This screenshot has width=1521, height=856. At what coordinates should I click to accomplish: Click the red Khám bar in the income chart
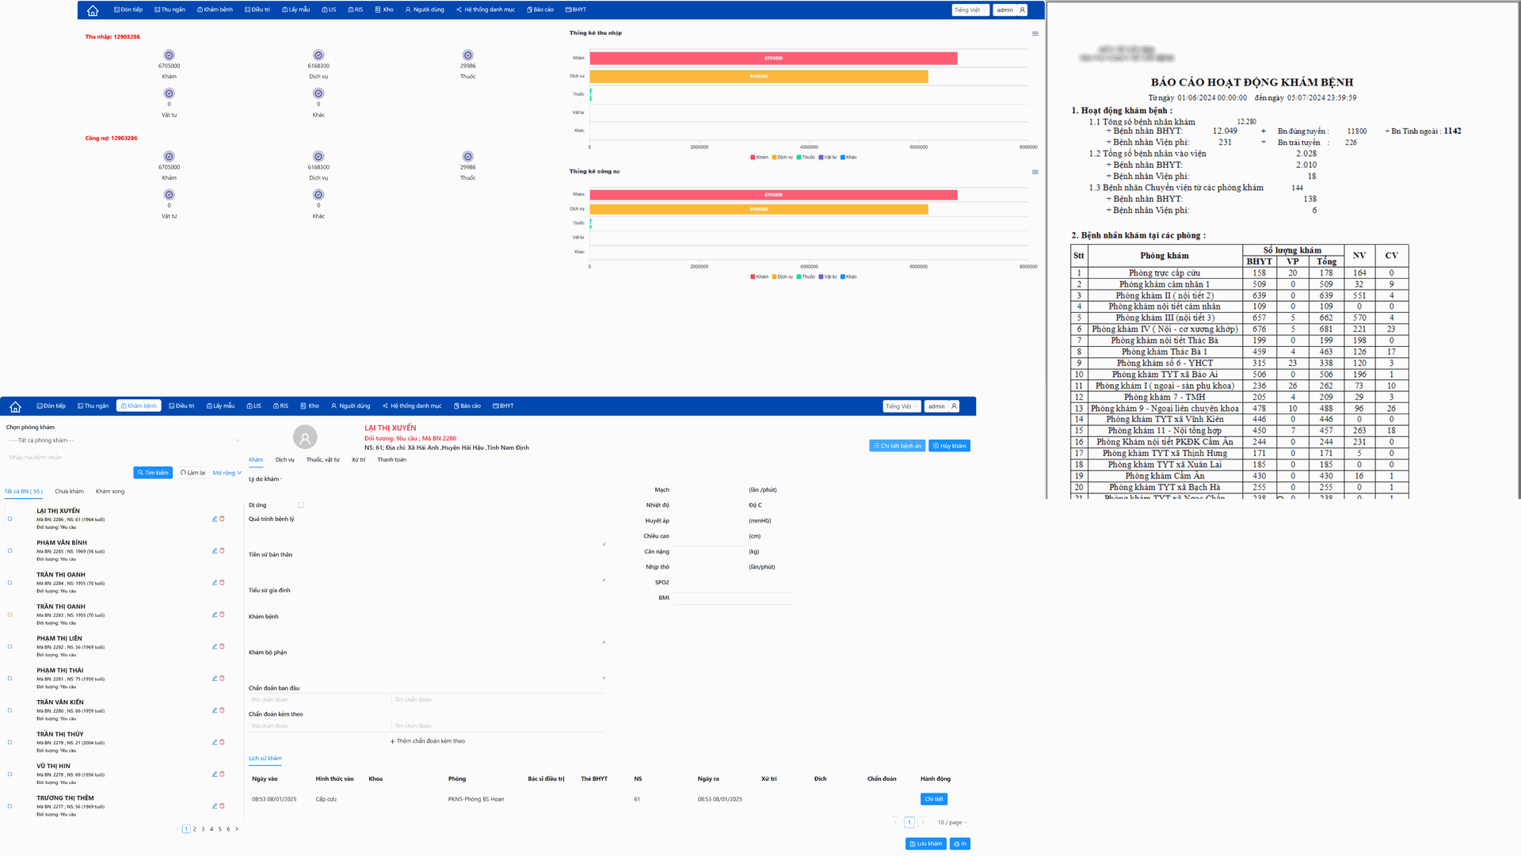(772, 59)
